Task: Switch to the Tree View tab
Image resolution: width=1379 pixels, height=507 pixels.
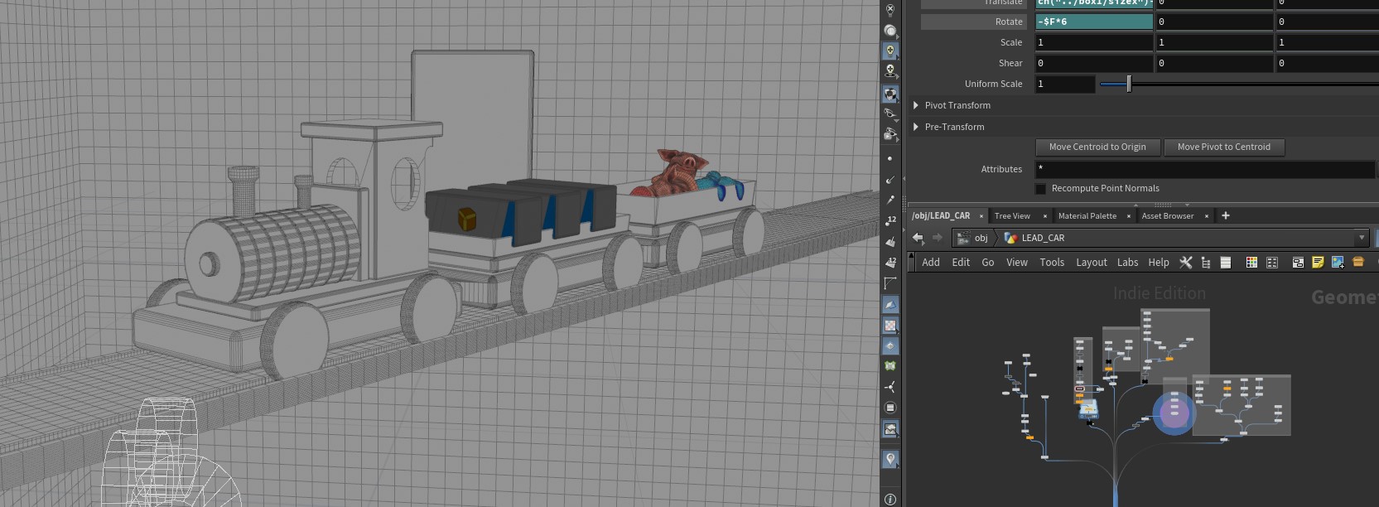Action: tap(1012, 216)
